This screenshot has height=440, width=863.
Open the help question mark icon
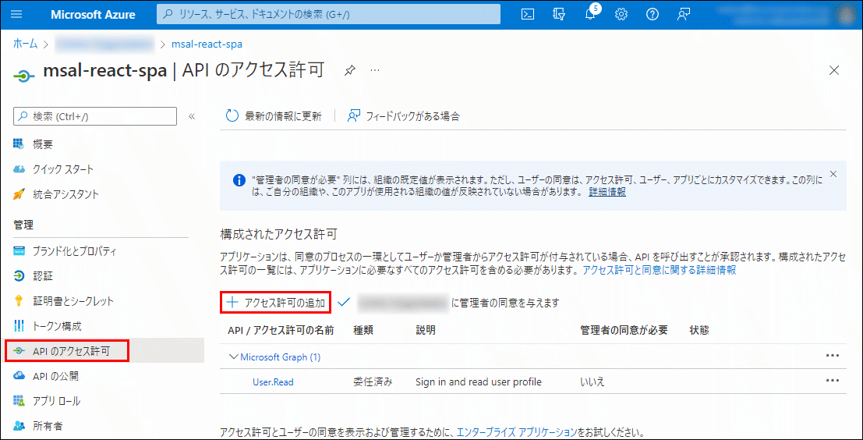point(653,15)
